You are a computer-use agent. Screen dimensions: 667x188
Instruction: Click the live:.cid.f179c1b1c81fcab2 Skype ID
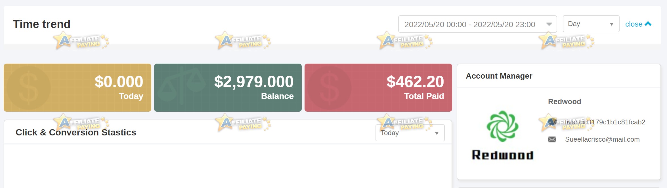[605, 122]
